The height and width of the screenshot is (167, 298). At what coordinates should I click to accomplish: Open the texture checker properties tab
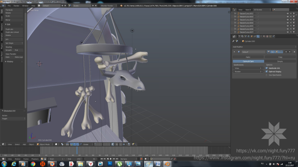267,36
